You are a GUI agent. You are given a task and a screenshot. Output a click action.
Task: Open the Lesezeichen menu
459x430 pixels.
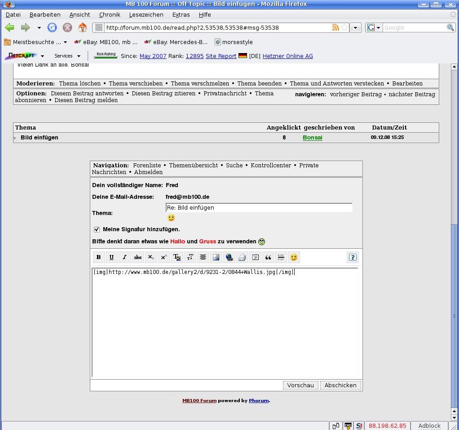click(x=146, y=14)
